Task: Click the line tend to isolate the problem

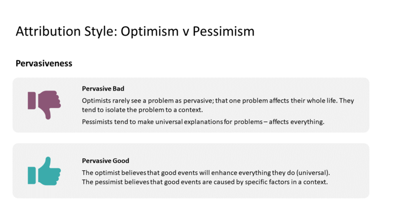Action: point(143,110)
